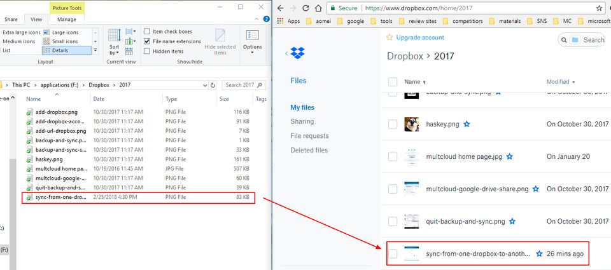
Task: Click Chrome URL address bar
Action: coord(466,8)
